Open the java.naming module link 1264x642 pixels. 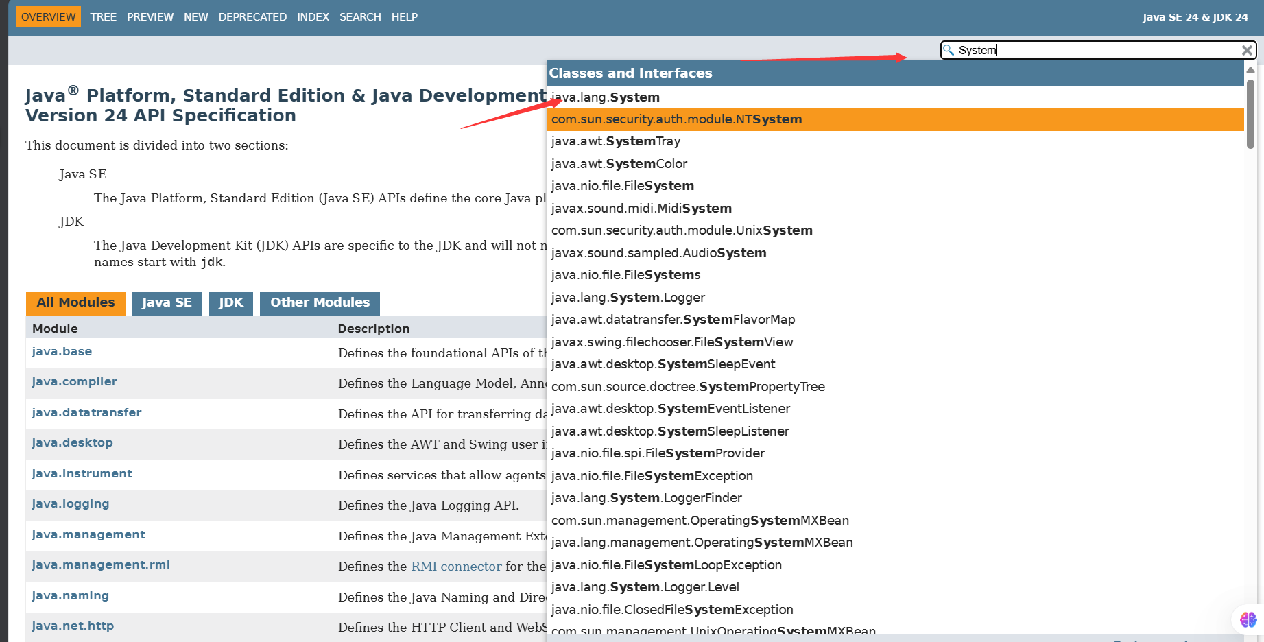click(70, 596)
